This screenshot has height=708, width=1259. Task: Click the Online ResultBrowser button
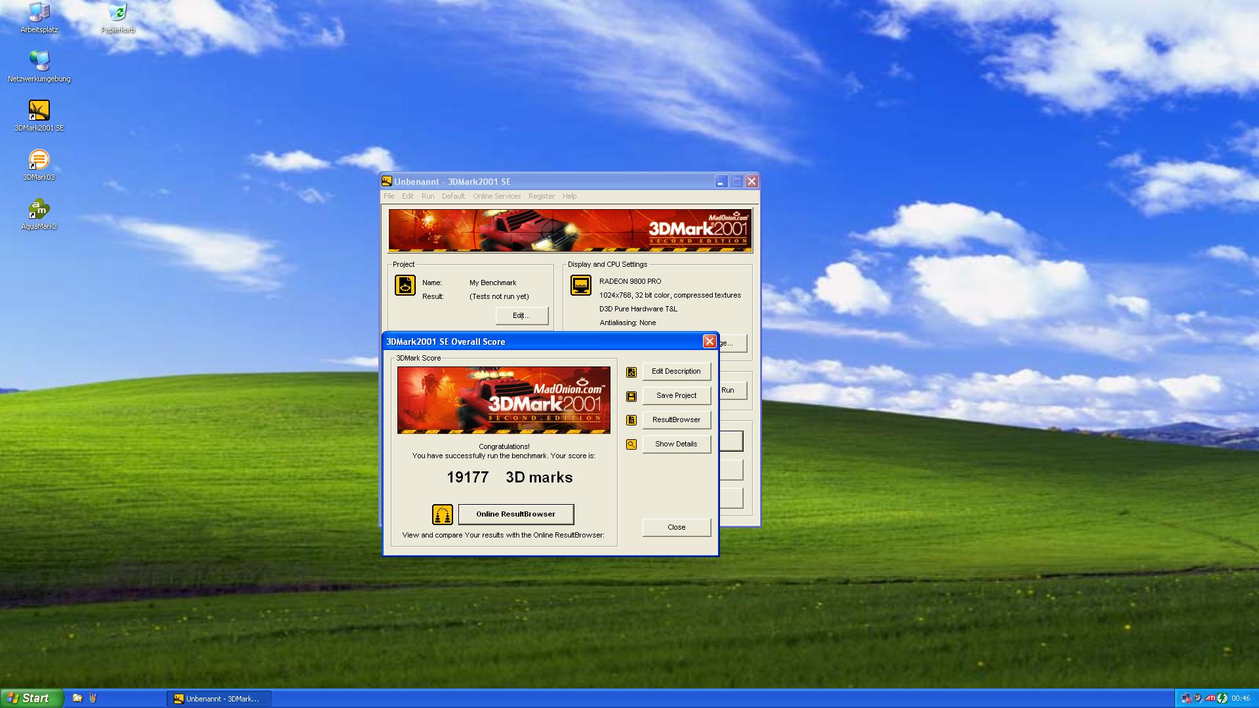click(516, 515)
